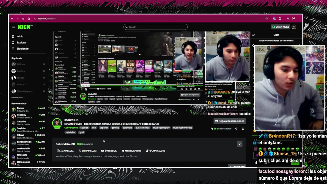Screen dimensions: 327x184
Task: Bookmark this page with the star icon
Action: tap(266, 19)
